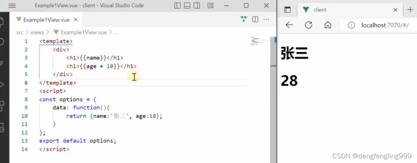Image resolution: width=417 pixels, height=163 pixels.
Task: Open Run and Debug activity bar icon
Action: (1, 85)
